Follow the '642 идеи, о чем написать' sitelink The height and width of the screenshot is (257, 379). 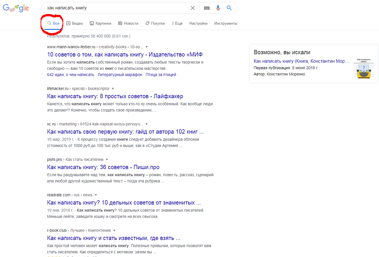click(x=70, y=75)
